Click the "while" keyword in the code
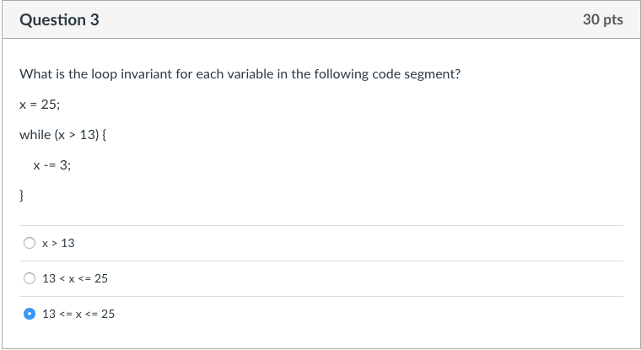 pyautogui.click(x=35, y=135)
